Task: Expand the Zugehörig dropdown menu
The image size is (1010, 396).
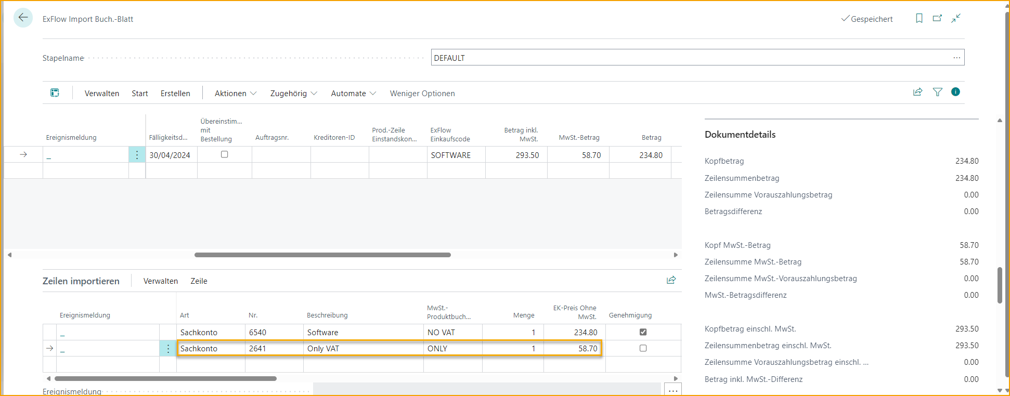Action: click(293, 94)
